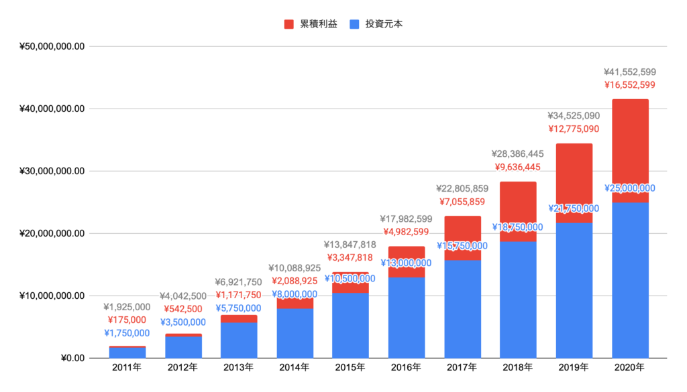The image size is (687, 392).
Task: Click the 2020年 red profit bar segment
Action: coord(630,151)
